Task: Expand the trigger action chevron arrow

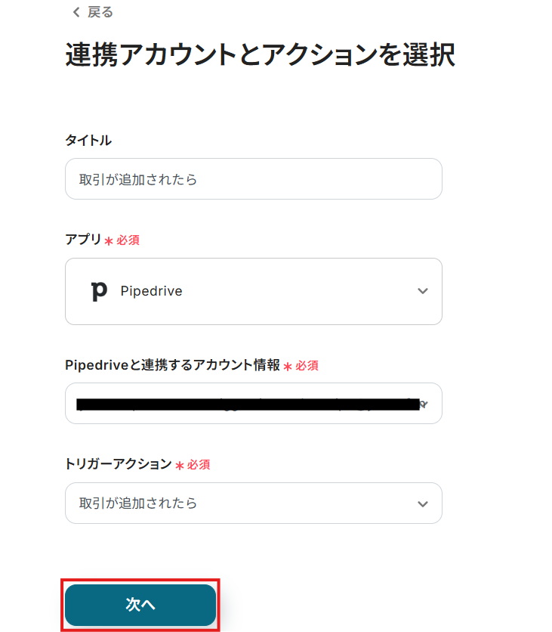Action: (423, 503)
